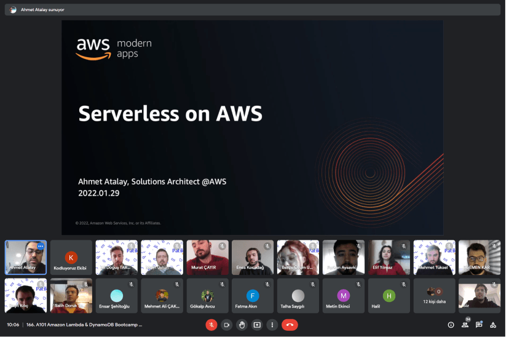Open the chat messages panel
This screenshot has height=337, width=509.
(479, 325)
